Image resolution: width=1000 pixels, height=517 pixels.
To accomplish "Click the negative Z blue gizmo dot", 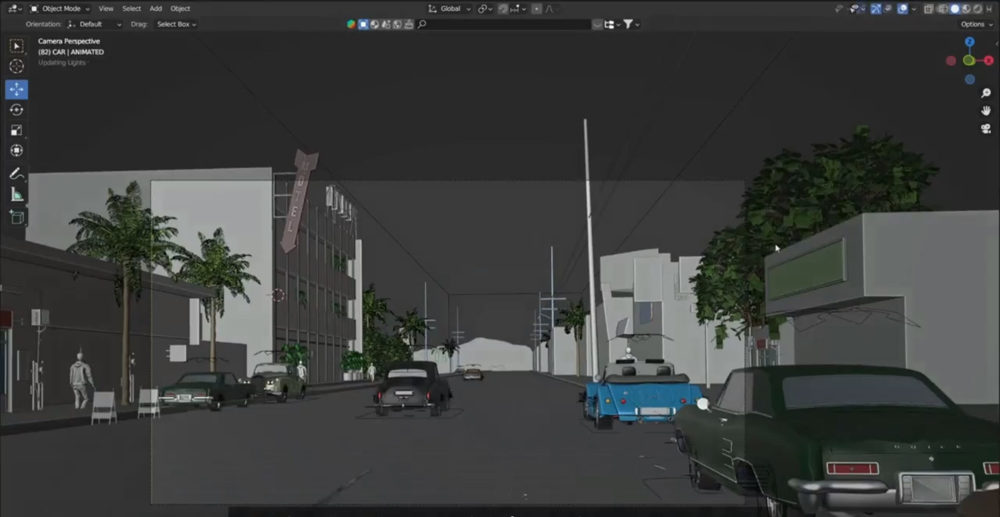I will 969,80.
